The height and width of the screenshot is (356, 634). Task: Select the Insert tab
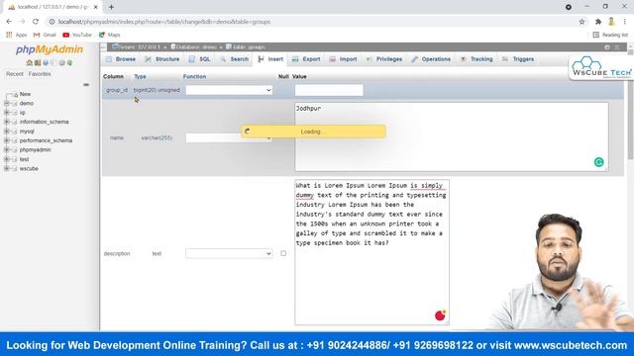[x=270, y=59]
